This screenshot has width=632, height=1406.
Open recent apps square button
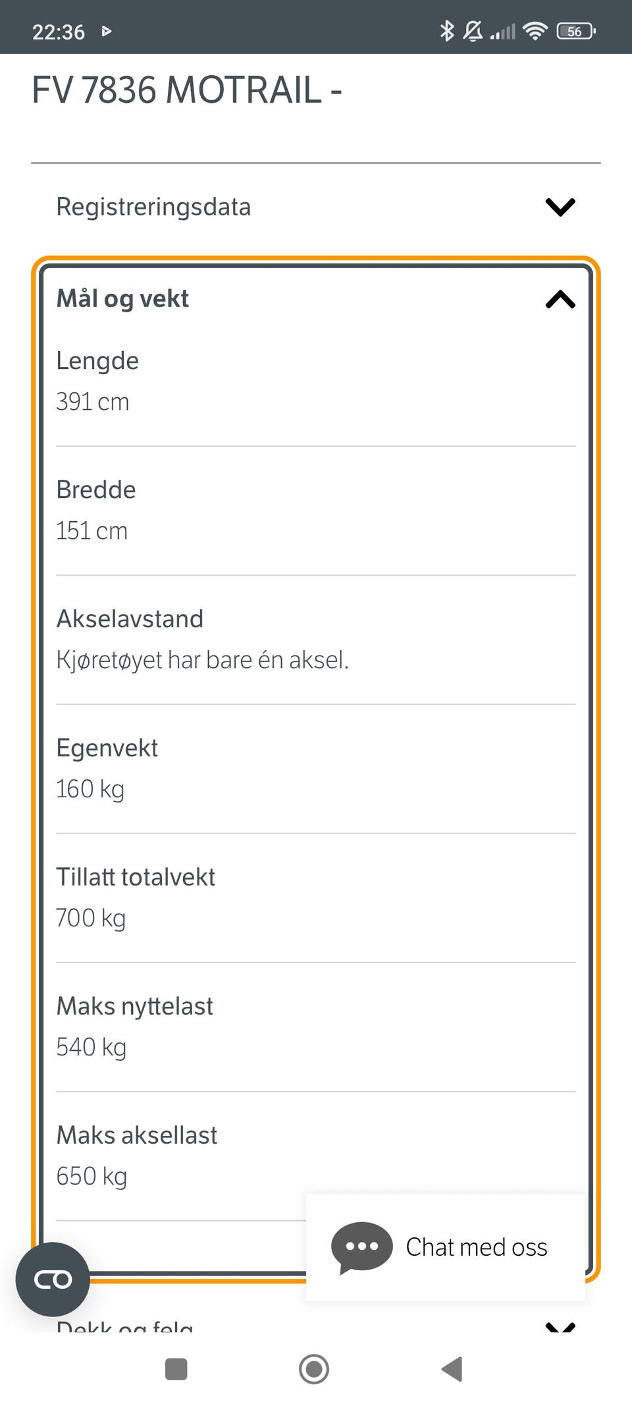click(x=176, y=1368)
